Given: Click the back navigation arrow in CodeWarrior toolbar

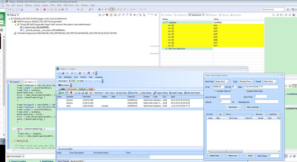Looking at the screenshot, I should click(131, 9).
